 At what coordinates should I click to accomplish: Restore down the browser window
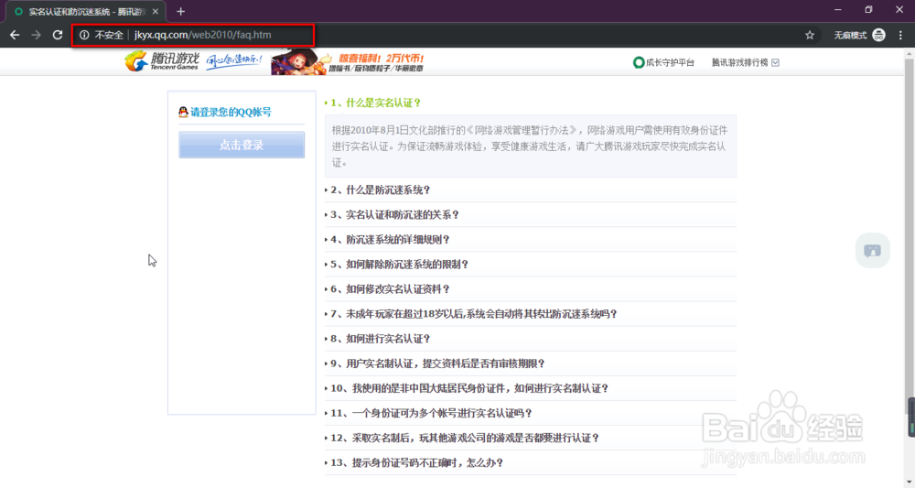click(868, 10)
